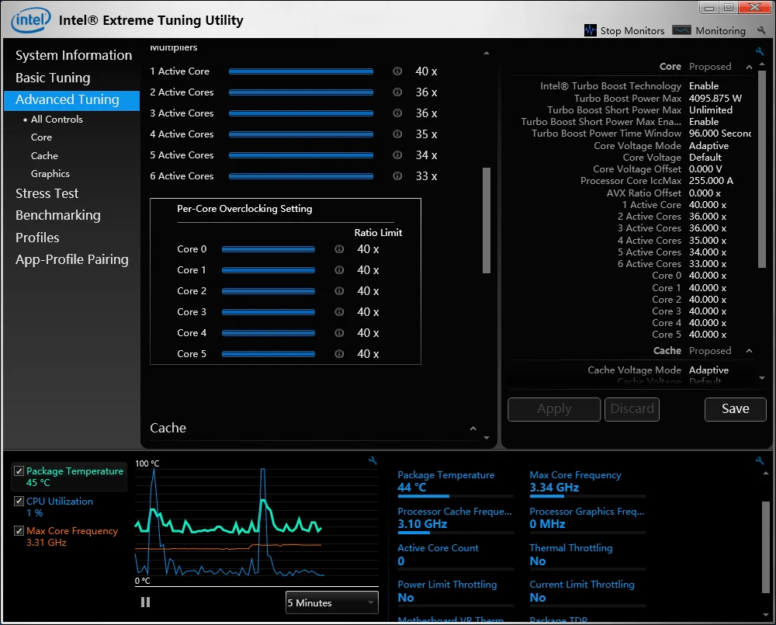Open the Stress Test section
The image size is (776, 625).
click(47, 193)
